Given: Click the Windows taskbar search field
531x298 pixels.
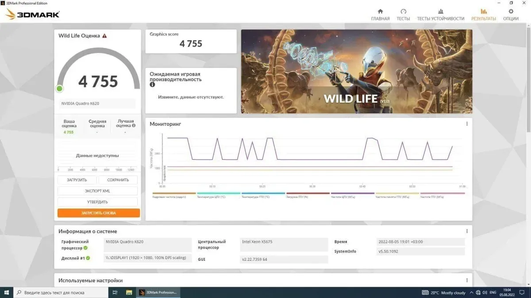Looking at the screenshot, I should (62, 292).
